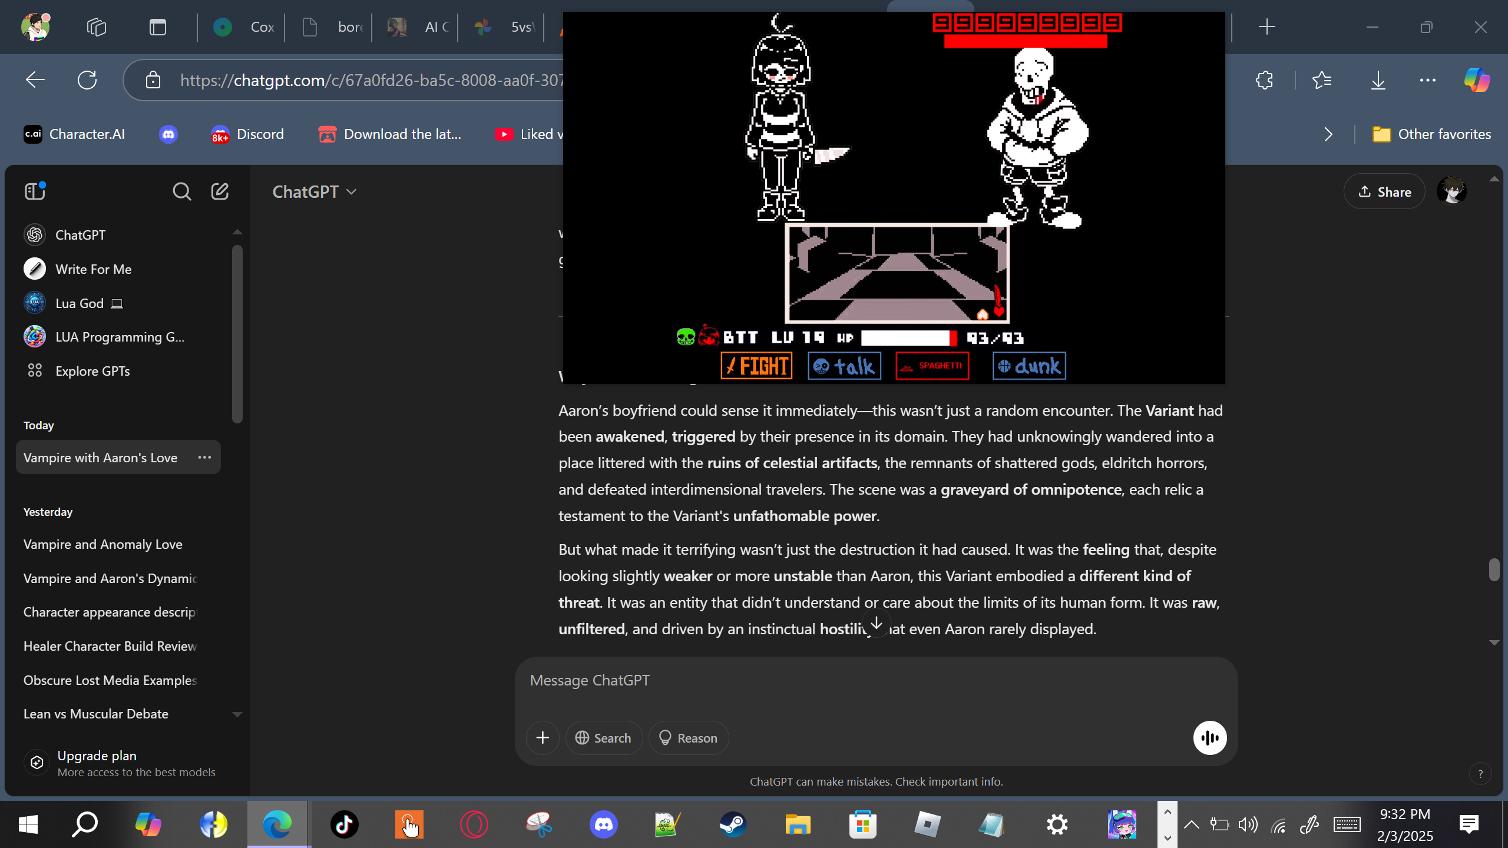Show hidden system tray icons
Image resolution: width=1508 pixels, height=848 pixels.
[x=1191, y=824]
